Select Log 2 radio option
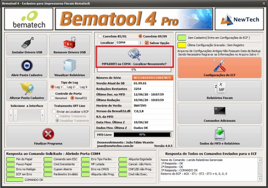The width and height of the screenshot is (268, 188). tap(65, 87)
